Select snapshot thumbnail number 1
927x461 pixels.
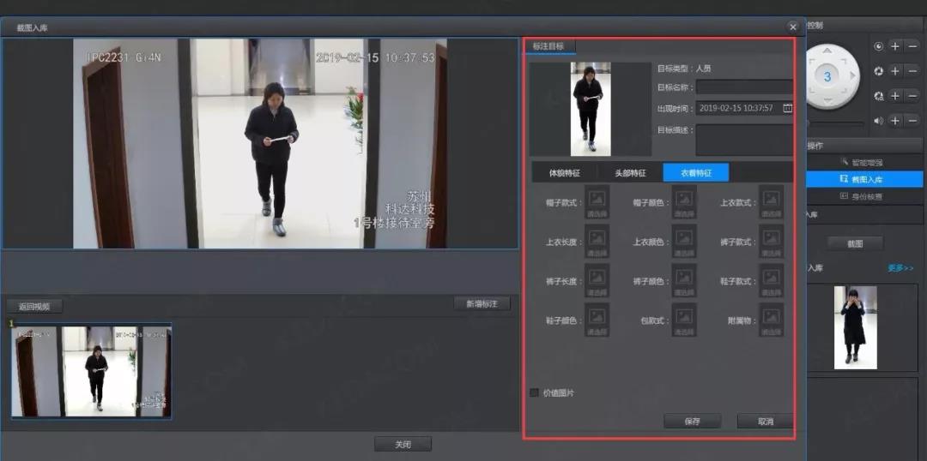[91, 371]
